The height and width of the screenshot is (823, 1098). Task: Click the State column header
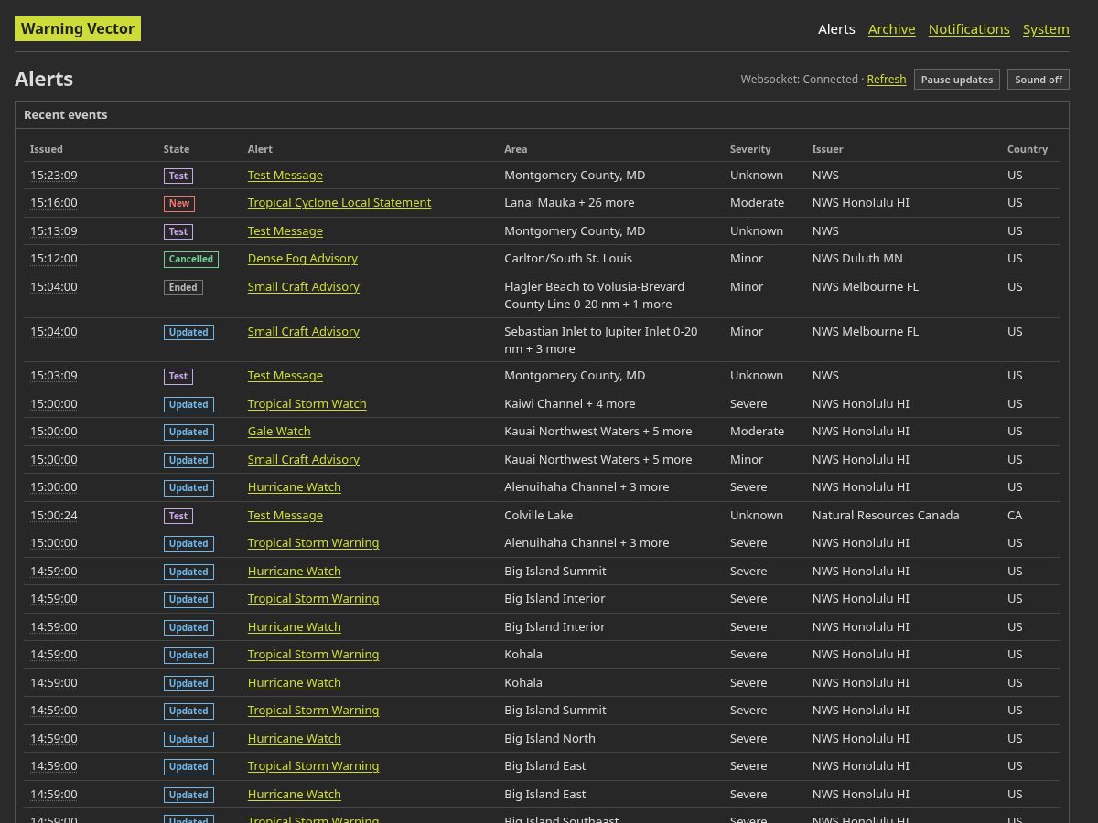pyautogui.click(x=177, y=149)
